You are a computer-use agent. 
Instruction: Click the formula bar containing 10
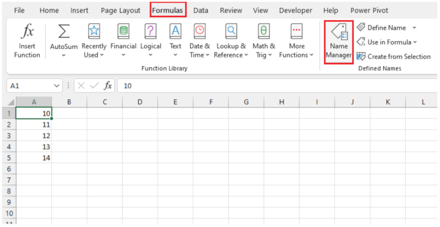click(x=277, y=86)
